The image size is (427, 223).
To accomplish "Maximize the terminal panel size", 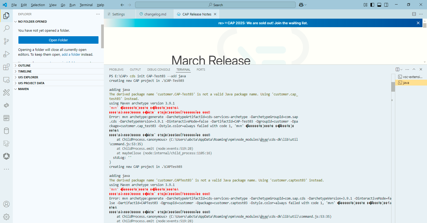I will pyautogui.click(x=414, y=69).
